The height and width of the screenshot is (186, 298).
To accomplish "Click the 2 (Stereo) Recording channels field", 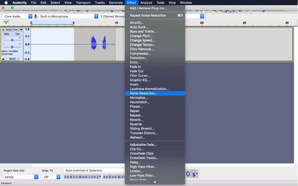I will click(x=112, y=17).
